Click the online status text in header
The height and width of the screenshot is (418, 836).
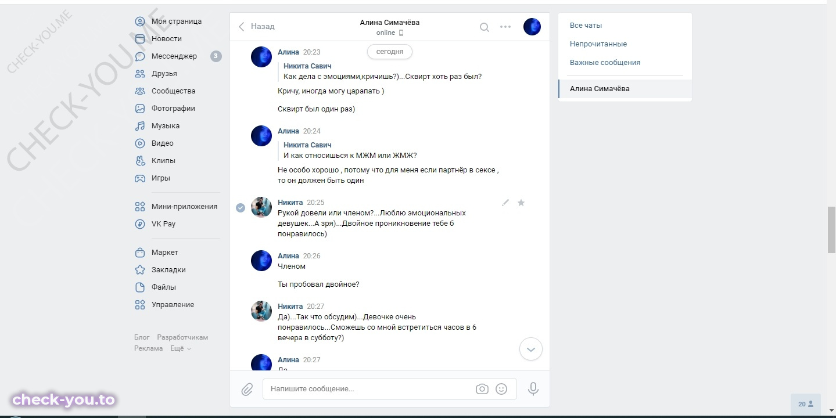(x=386, y=33)
